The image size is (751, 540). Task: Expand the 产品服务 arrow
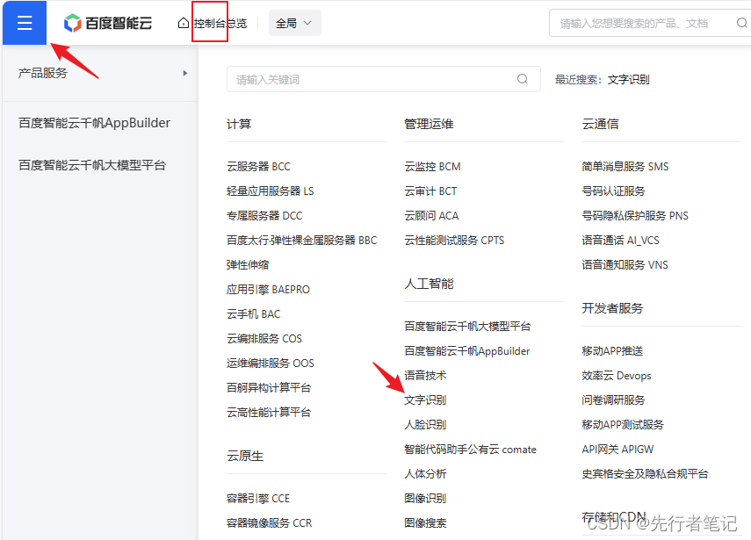(184, 73)
